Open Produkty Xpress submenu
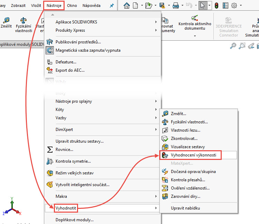 coord(103,30)
